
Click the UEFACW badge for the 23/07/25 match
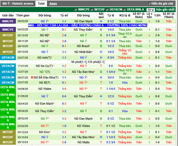(x=8, y=58)
